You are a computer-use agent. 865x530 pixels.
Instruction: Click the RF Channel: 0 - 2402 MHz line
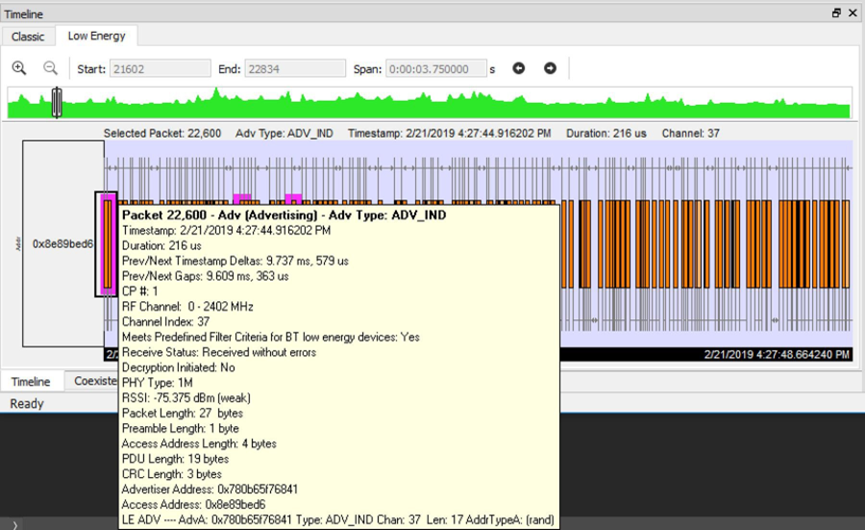point(187,307)
